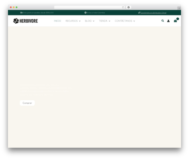189x159 pixels.
Task: Close the browser window with red button
Action: pyautogui.click(x=11, y=7)
